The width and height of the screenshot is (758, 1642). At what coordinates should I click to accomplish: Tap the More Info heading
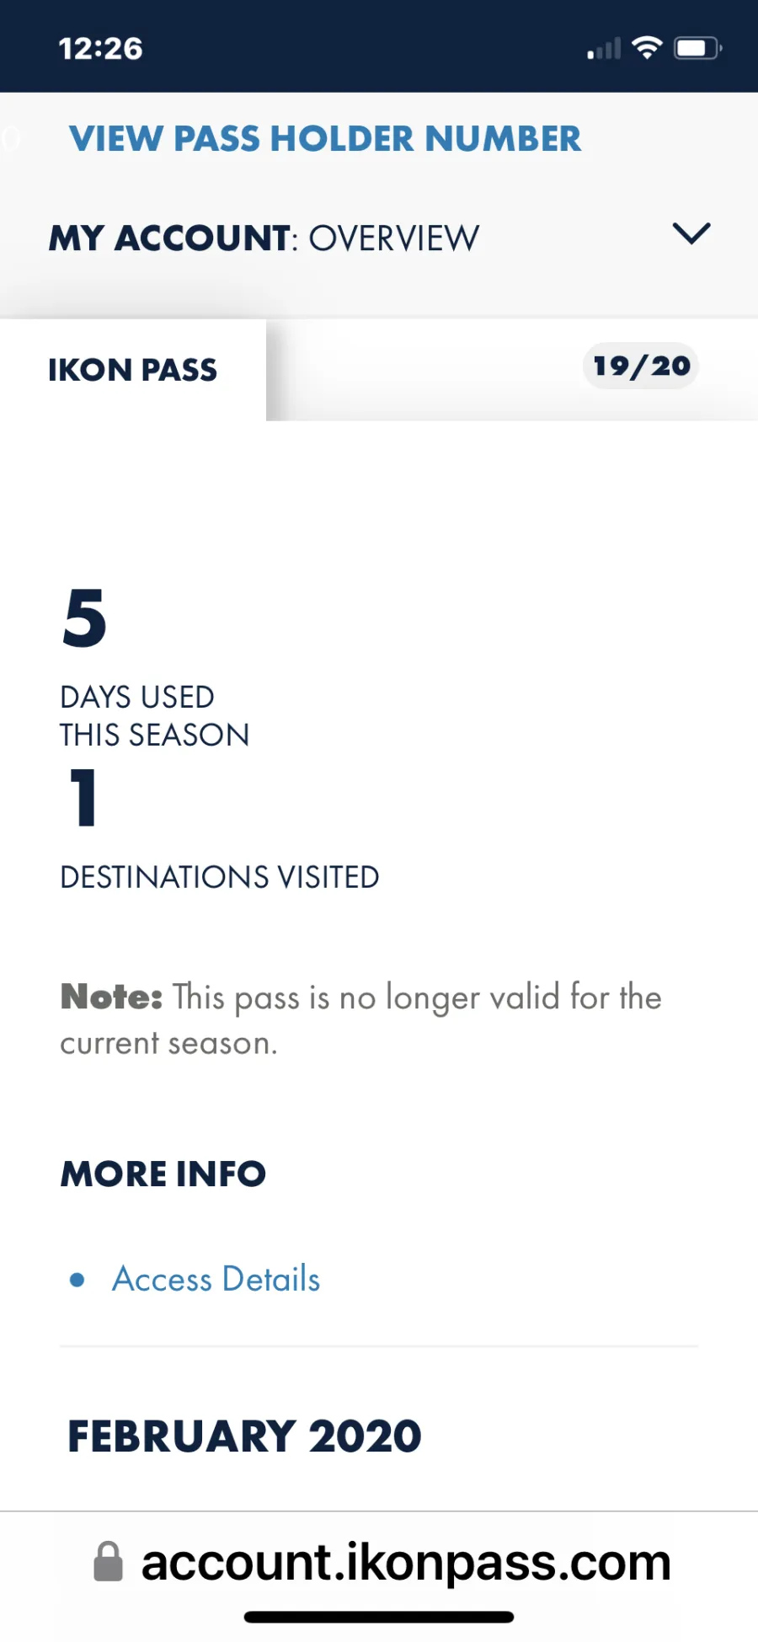tap(163, 1174)
